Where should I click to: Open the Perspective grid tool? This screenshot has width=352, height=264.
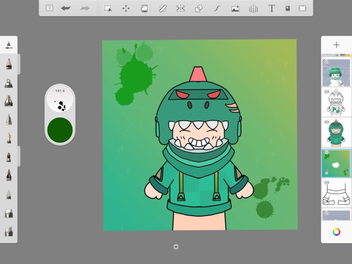253,8
